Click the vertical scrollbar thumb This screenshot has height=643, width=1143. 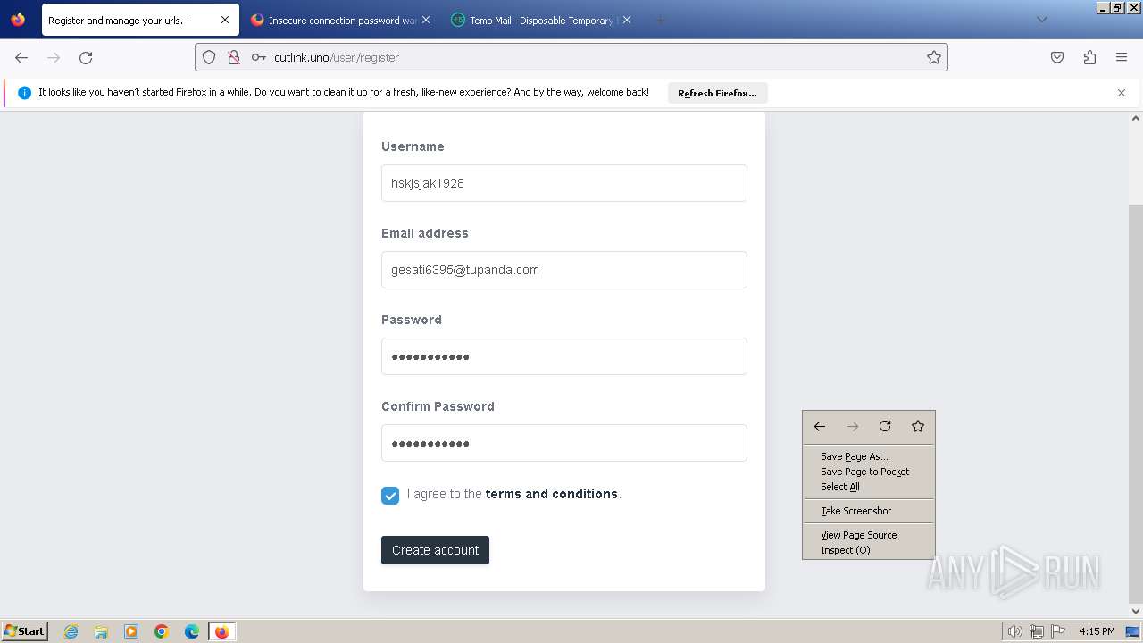[x=1136, y=404]
